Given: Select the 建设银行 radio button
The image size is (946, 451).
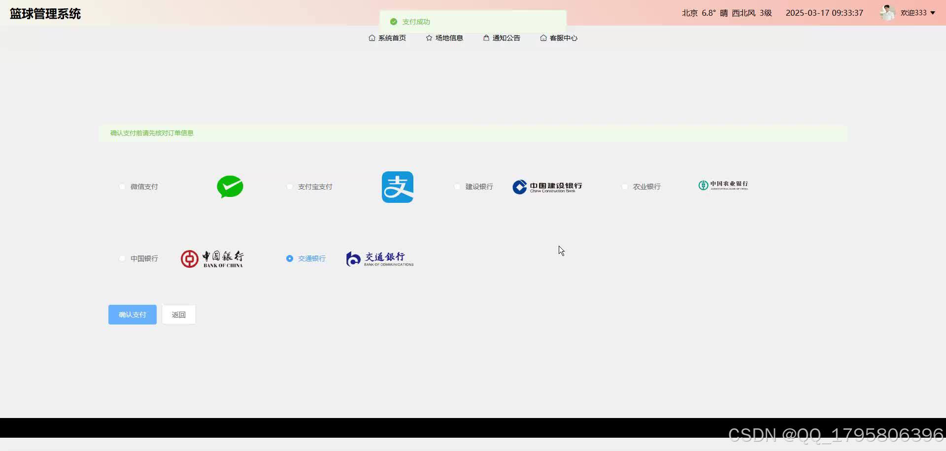Looking at the screenshot, I should (x=457, y=187).
